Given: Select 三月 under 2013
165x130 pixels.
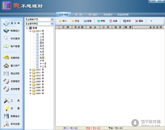Looking at the screenshot, I should tap(42, 40).
